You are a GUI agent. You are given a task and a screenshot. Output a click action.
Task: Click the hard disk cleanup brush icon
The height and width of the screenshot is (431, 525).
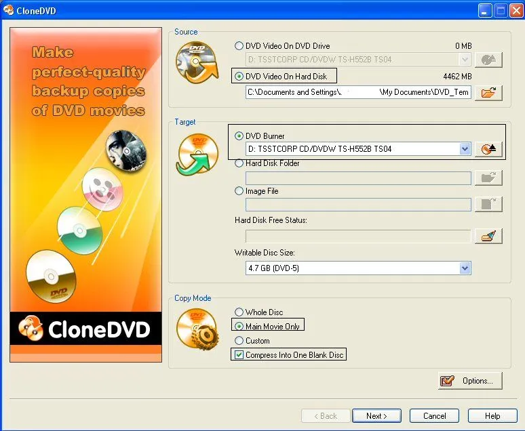488,236
